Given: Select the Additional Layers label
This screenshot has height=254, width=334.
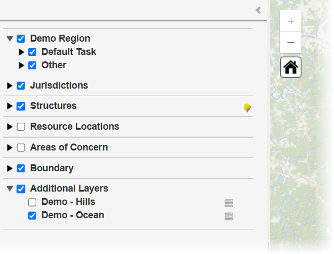Looking at the screenshot, I should [69, 188].
